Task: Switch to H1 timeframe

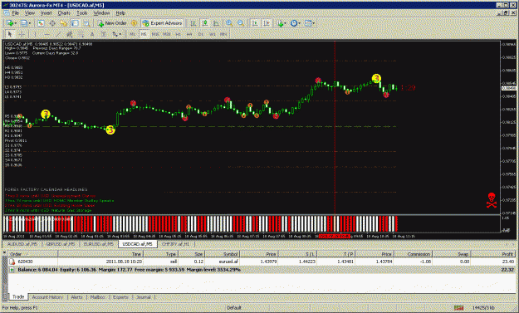Action: pyautogui.click(x=178, y=34)
